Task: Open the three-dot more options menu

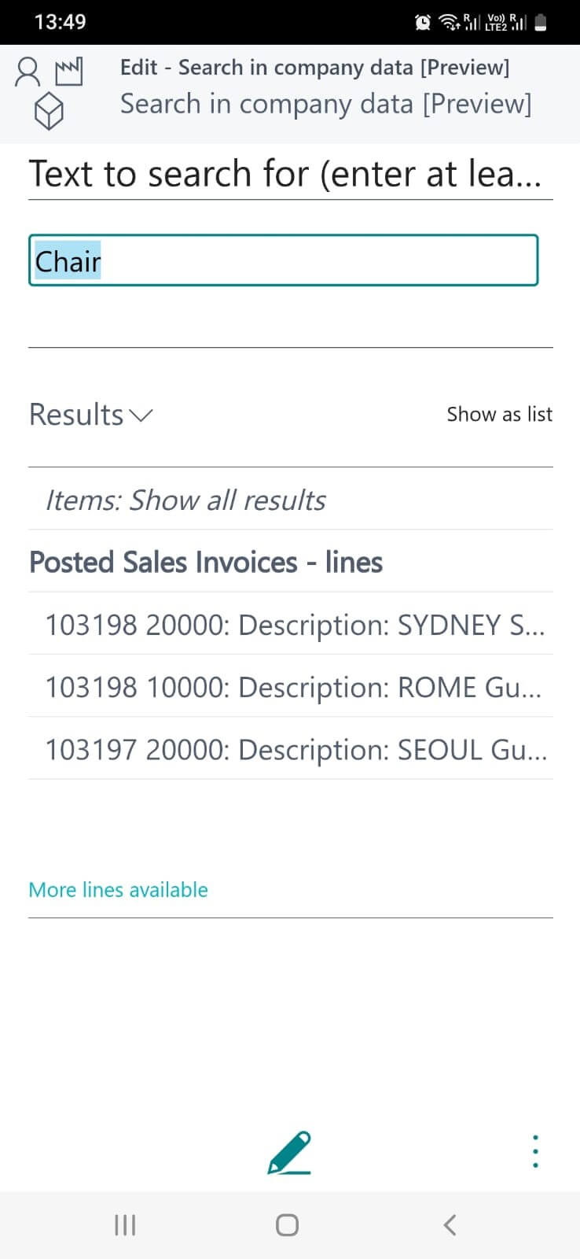Action: click(x=535, y=1151)
